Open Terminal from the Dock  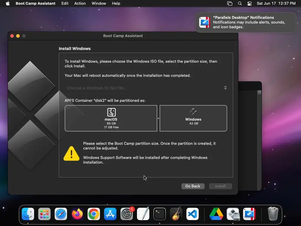[160, 214]
